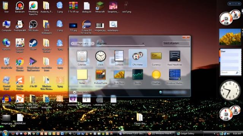
Task: Select the Audacity headphones shortcut icon
Action: point(6,100)
